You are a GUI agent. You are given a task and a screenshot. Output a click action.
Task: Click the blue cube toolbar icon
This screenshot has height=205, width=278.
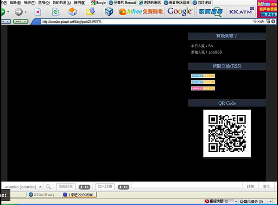click(x=109, y=12)
